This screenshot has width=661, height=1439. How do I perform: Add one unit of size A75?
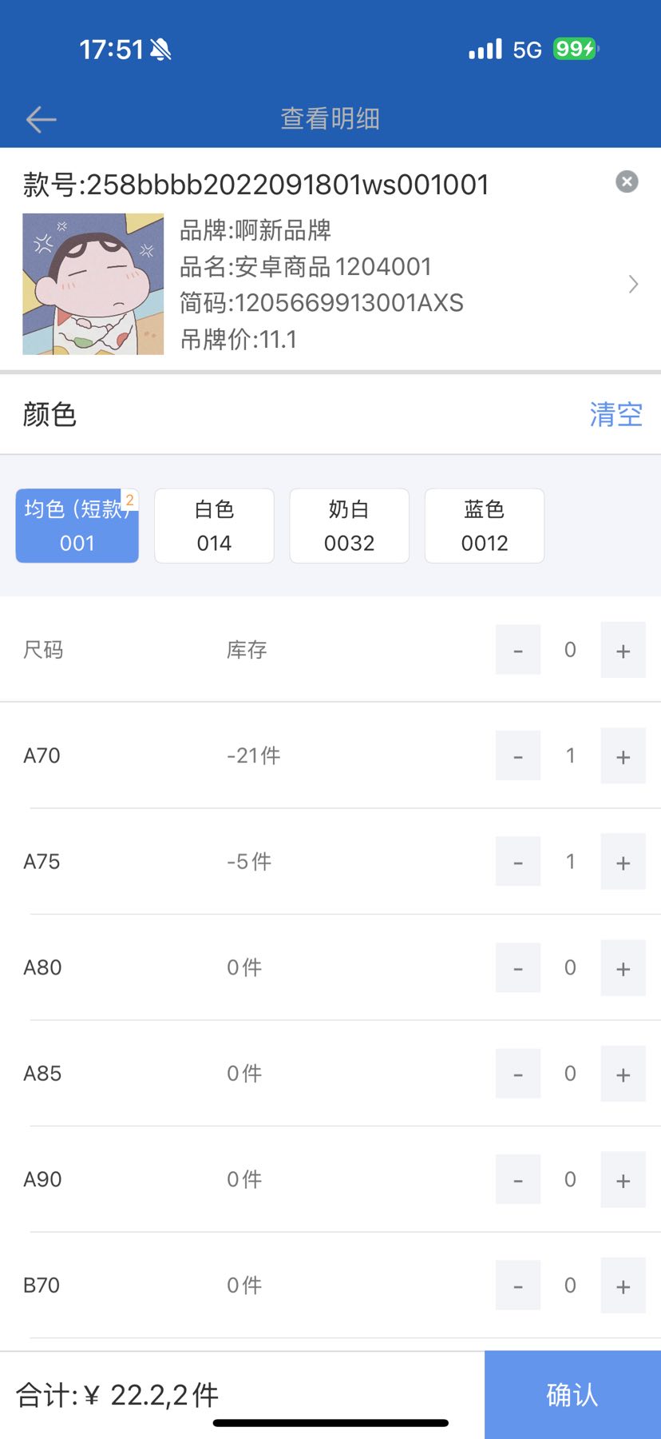[623, 863]
